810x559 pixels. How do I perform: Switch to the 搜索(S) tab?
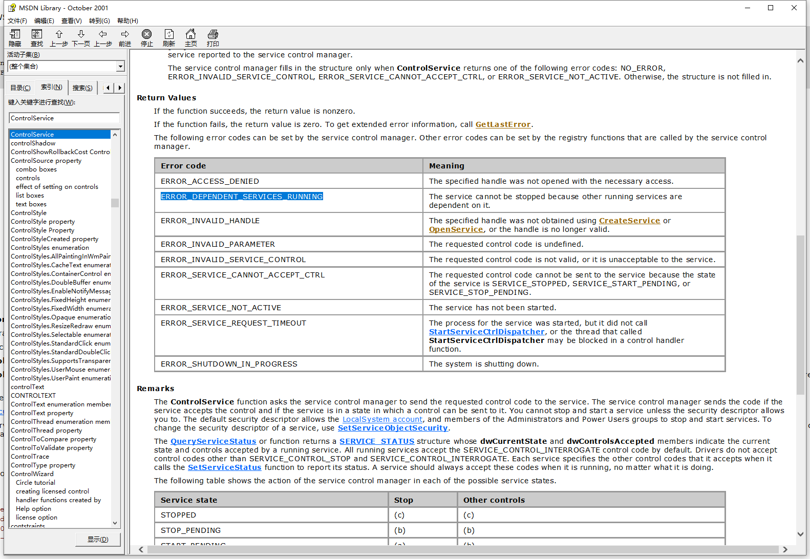coord(82,88)
